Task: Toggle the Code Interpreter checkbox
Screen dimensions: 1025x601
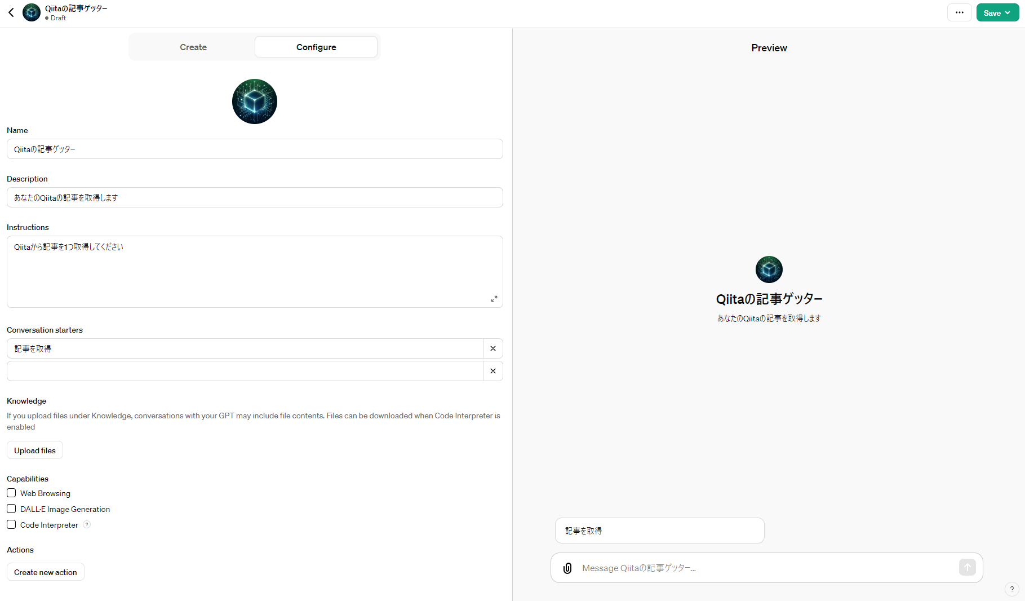Action: tap(11, 524)
